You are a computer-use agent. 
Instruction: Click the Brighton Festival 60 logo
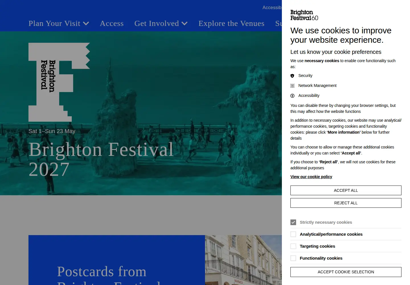(x=304, y=15)
